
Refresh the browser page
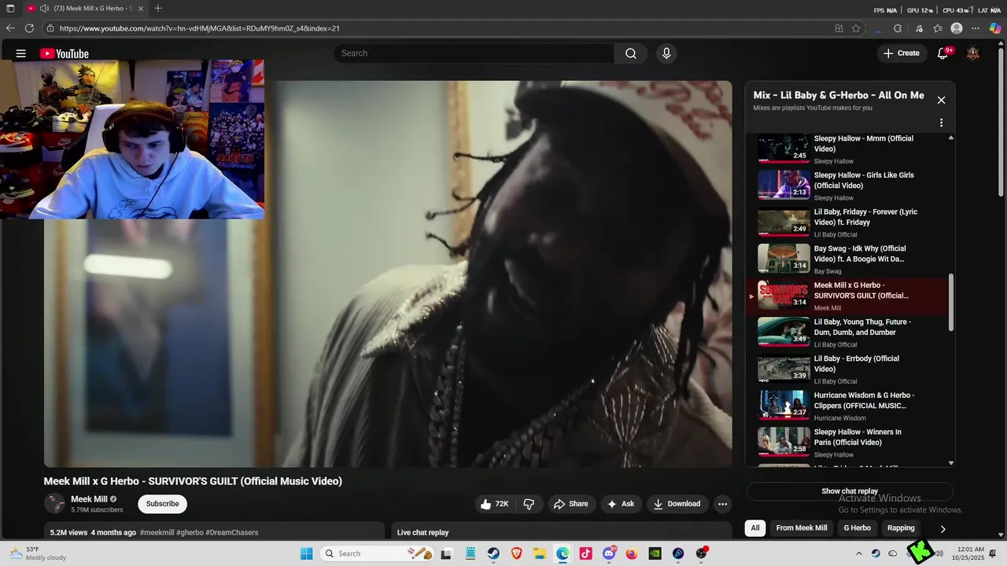(x=29, y=28)
